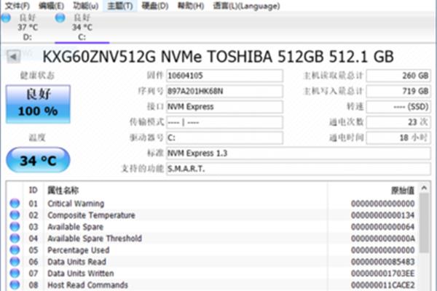Click raw value 0000000000134

(x=382, y=215)
